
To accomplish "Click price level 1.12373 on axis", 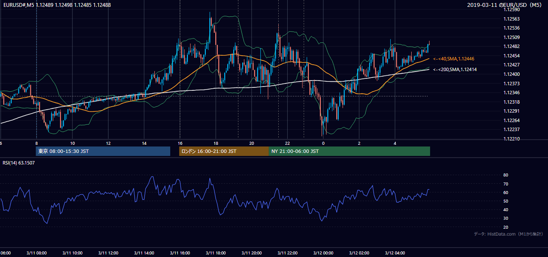I will (512, 84).
